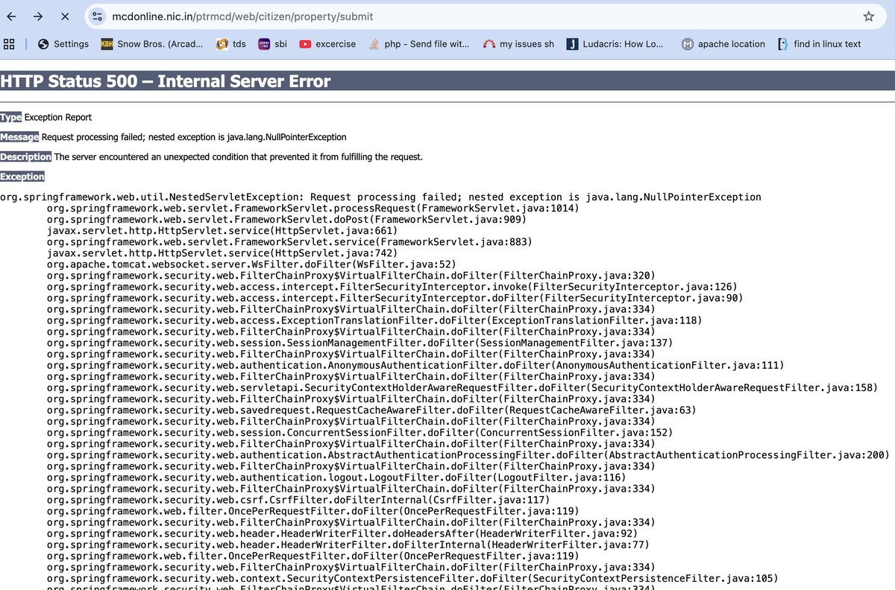Go forward with the browser forward arrow
This screenshot has height=590, width=895.
coord(38,16)
